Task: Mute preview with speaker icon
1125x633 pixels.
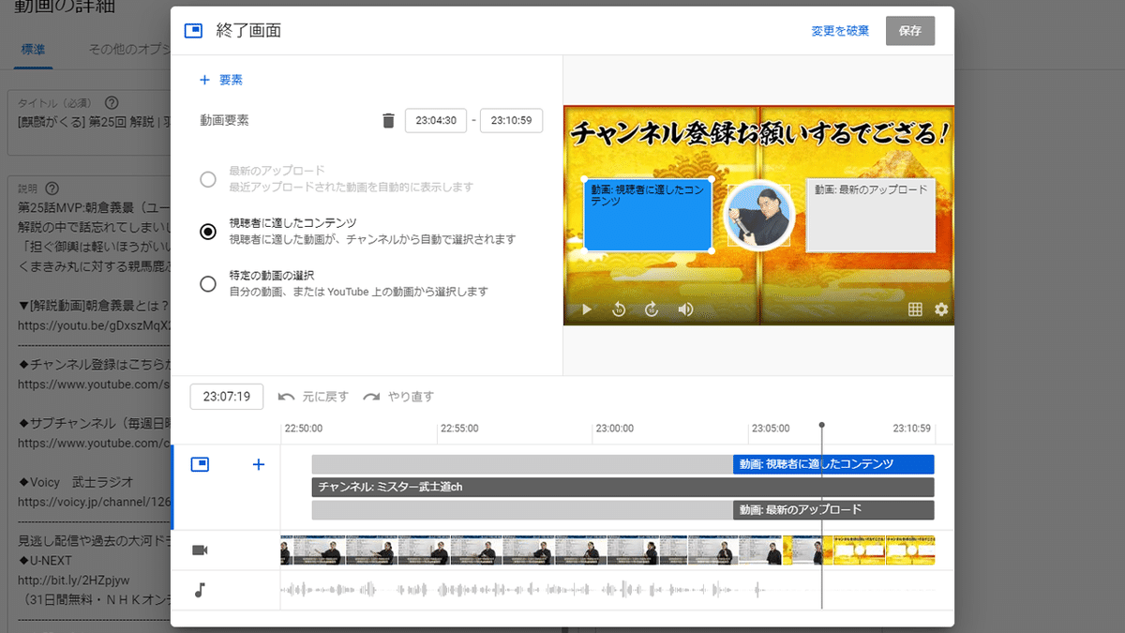Action: click(685, 309)
